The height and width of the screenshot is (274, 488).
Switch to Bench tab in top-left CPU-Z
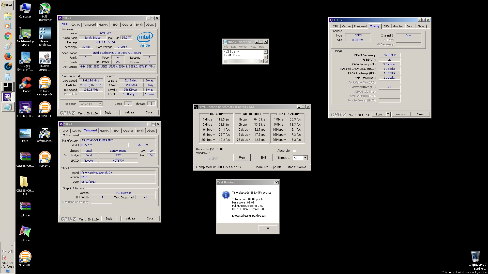pos(139,25)
